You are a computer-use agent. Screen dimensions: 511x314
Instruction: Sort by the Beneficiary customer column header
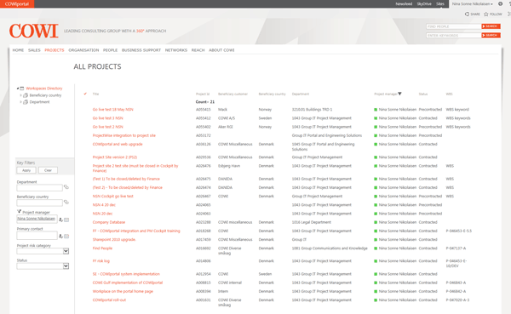tap(233, 94)
